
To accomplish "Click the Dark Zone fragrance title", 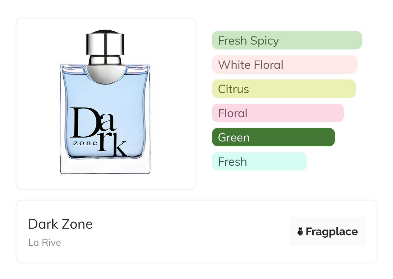I will (x=60, y=224).
